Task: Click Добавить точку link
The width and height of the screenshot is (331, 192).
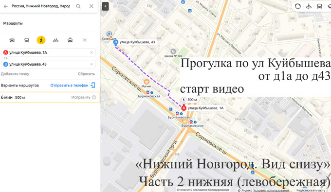Action: click(15, 74)
